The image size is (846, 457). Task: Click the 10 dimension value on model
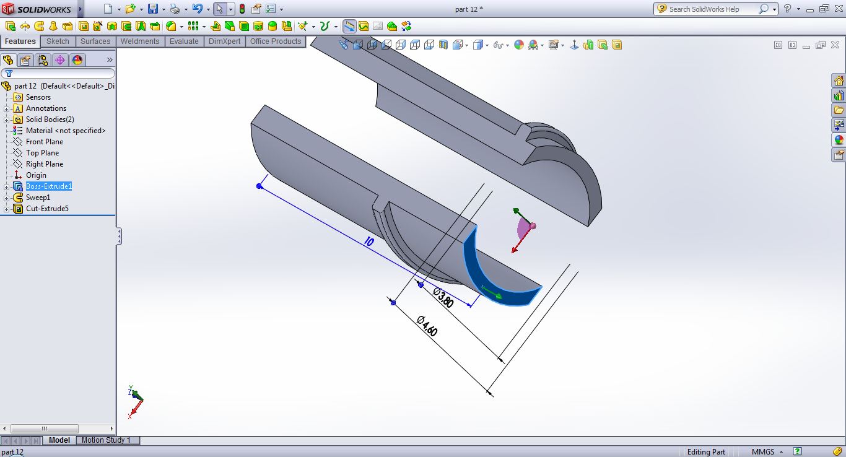click(x=369, y=242)
